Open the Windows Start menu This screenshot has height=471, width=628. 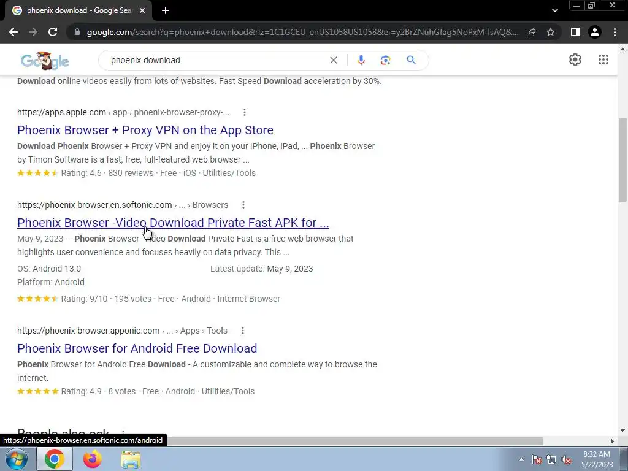pos(16,459)
